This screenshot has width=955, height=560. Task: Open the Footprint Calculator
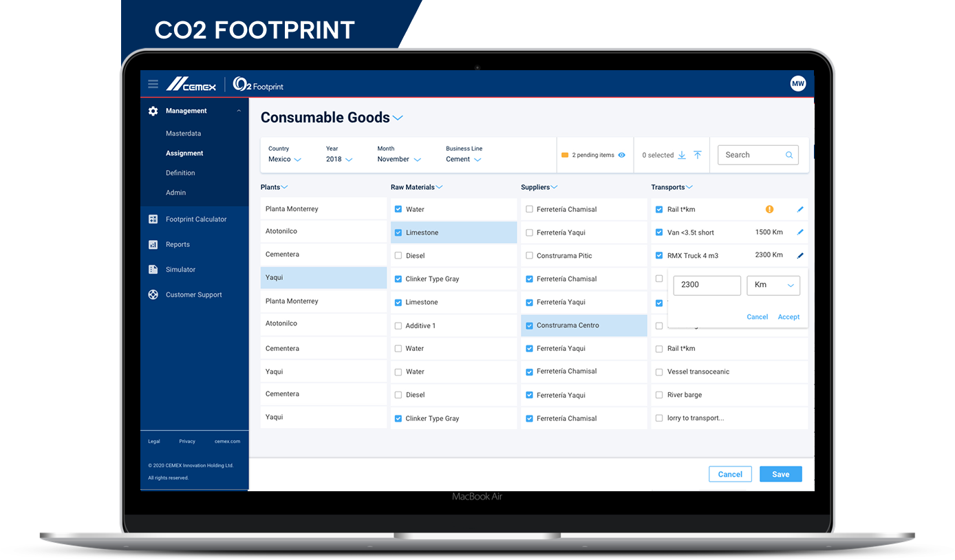click(x=195, y=219)
